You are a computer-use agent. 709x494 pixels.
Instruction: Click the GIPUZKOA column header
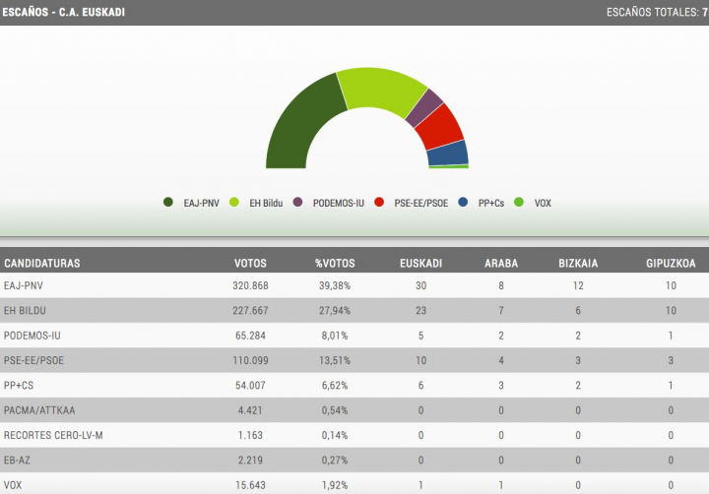(x=670, y=264)
